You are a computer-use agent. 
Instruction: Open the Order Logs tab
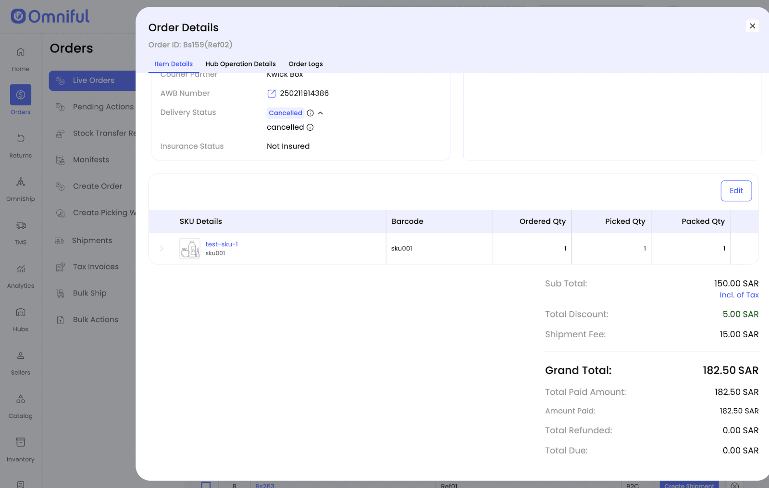pos(305,64)
